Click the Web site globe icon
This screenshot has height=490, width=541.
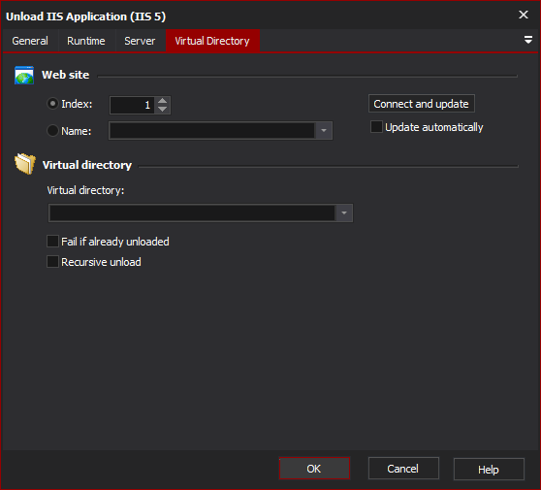(24, 75)
